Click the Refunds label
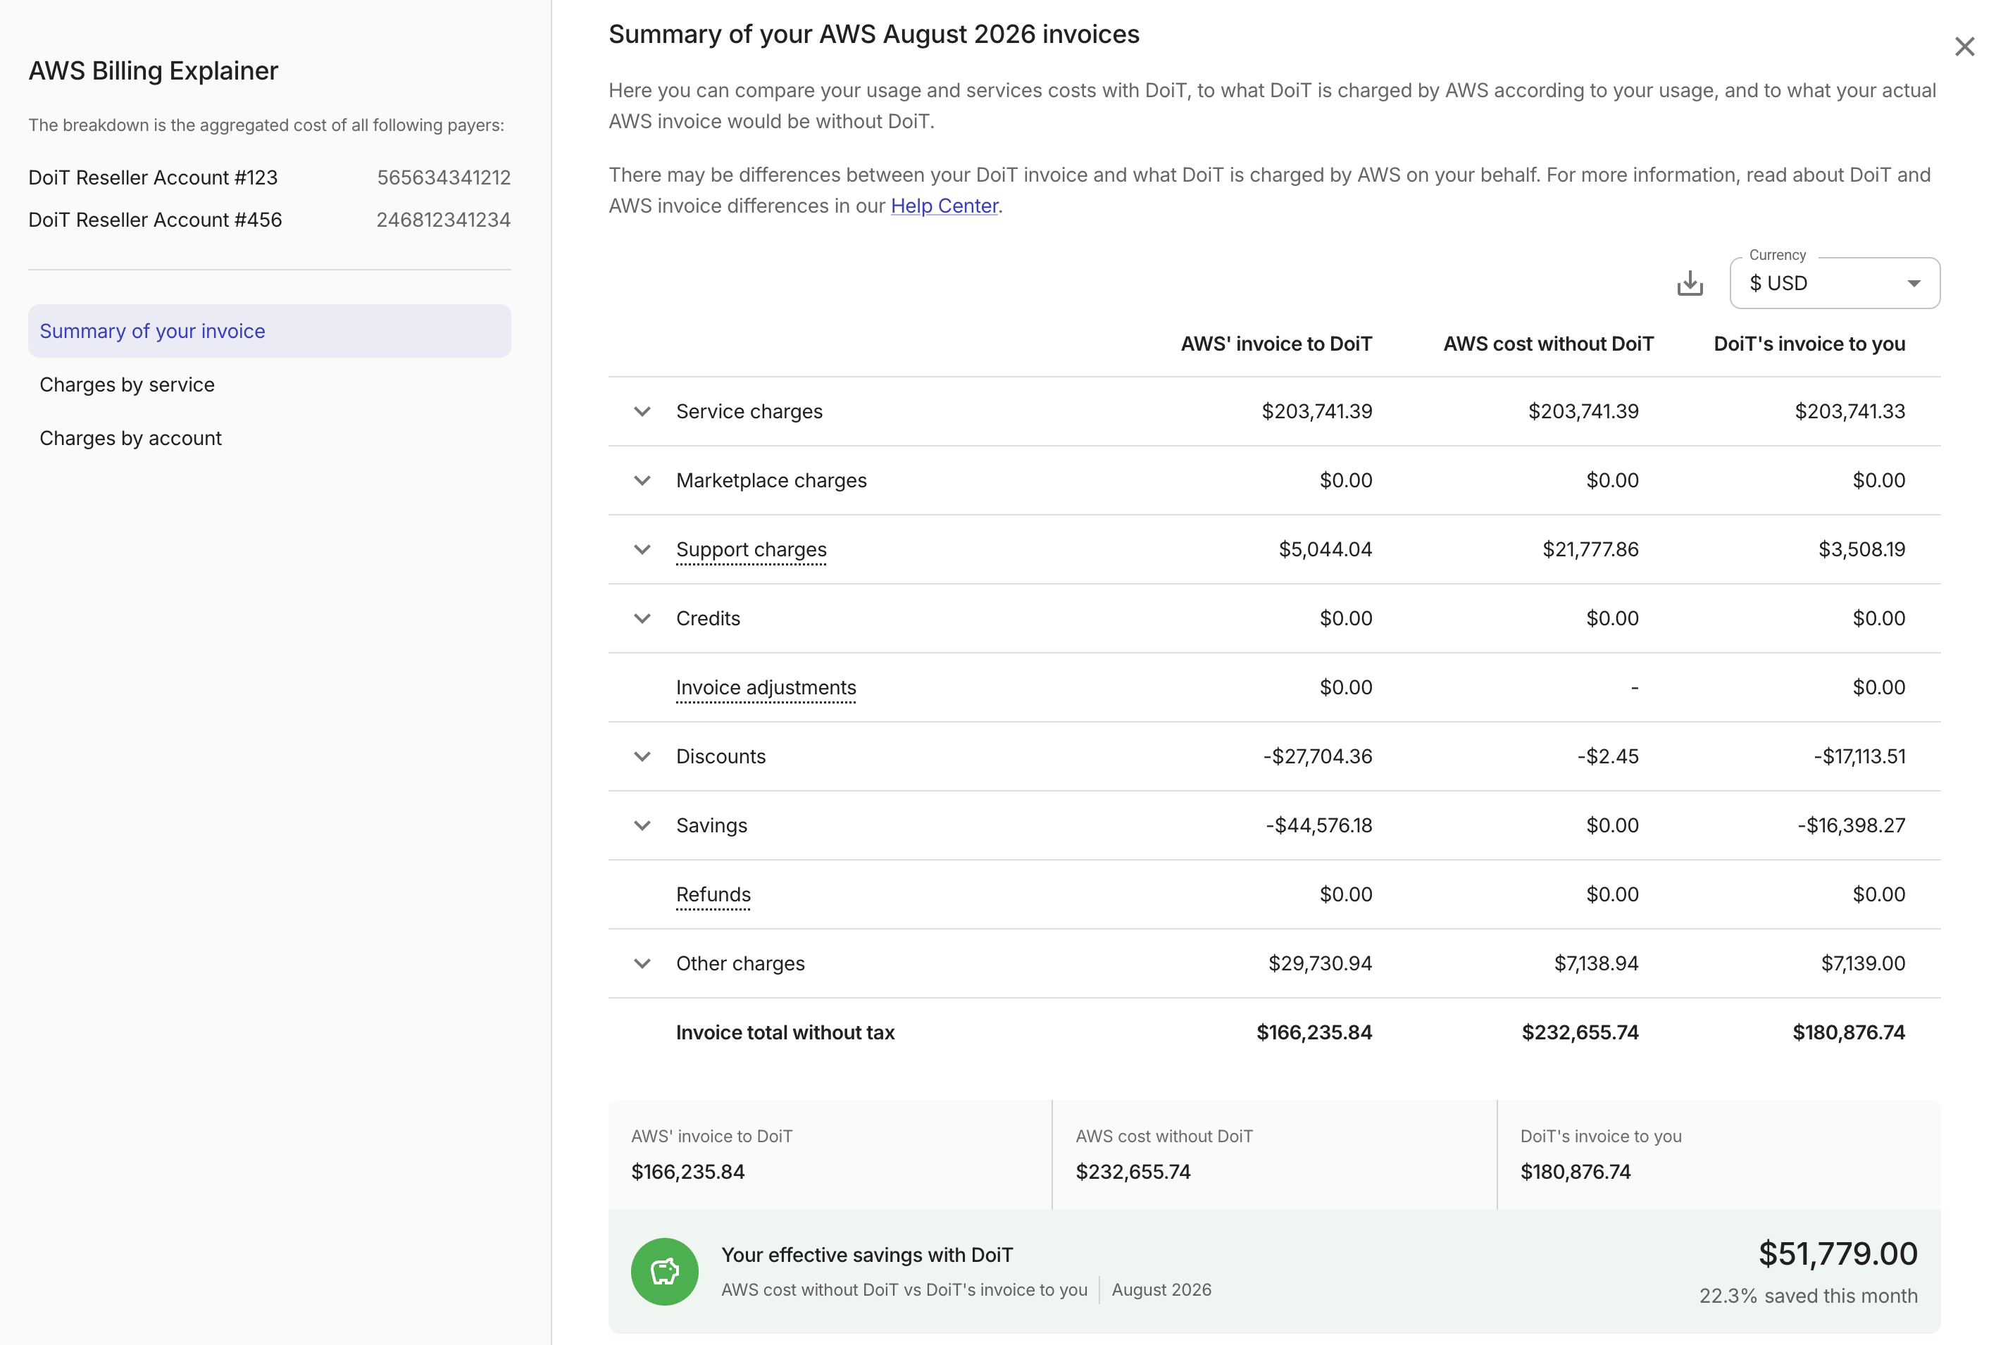Screen dimensions: 1996x1345 [713, 894]
